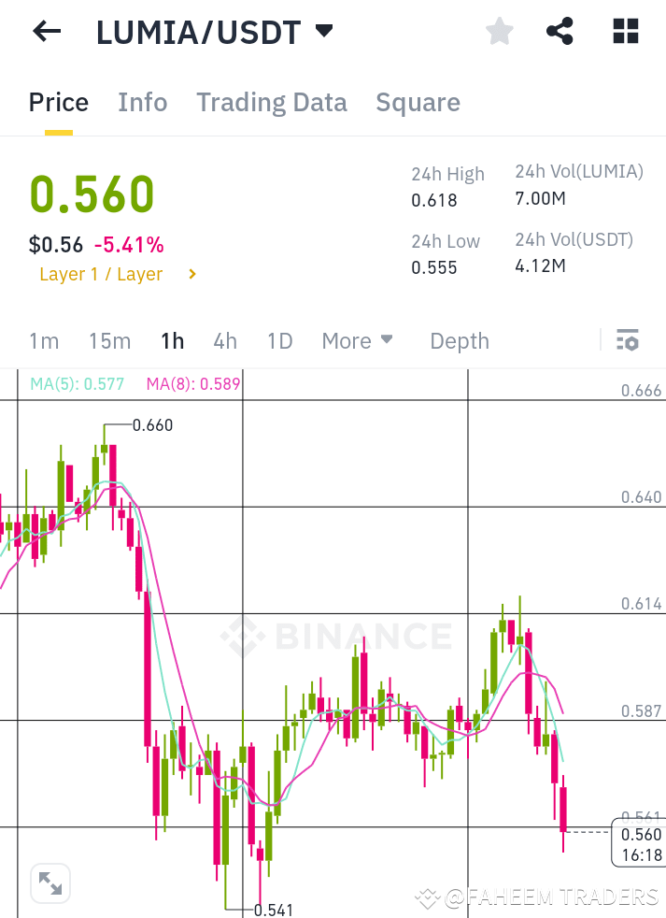
Task: Open the LUMIA/USDT pair selector dropdown
Action: pyautogui.click(x=322, y=29)
